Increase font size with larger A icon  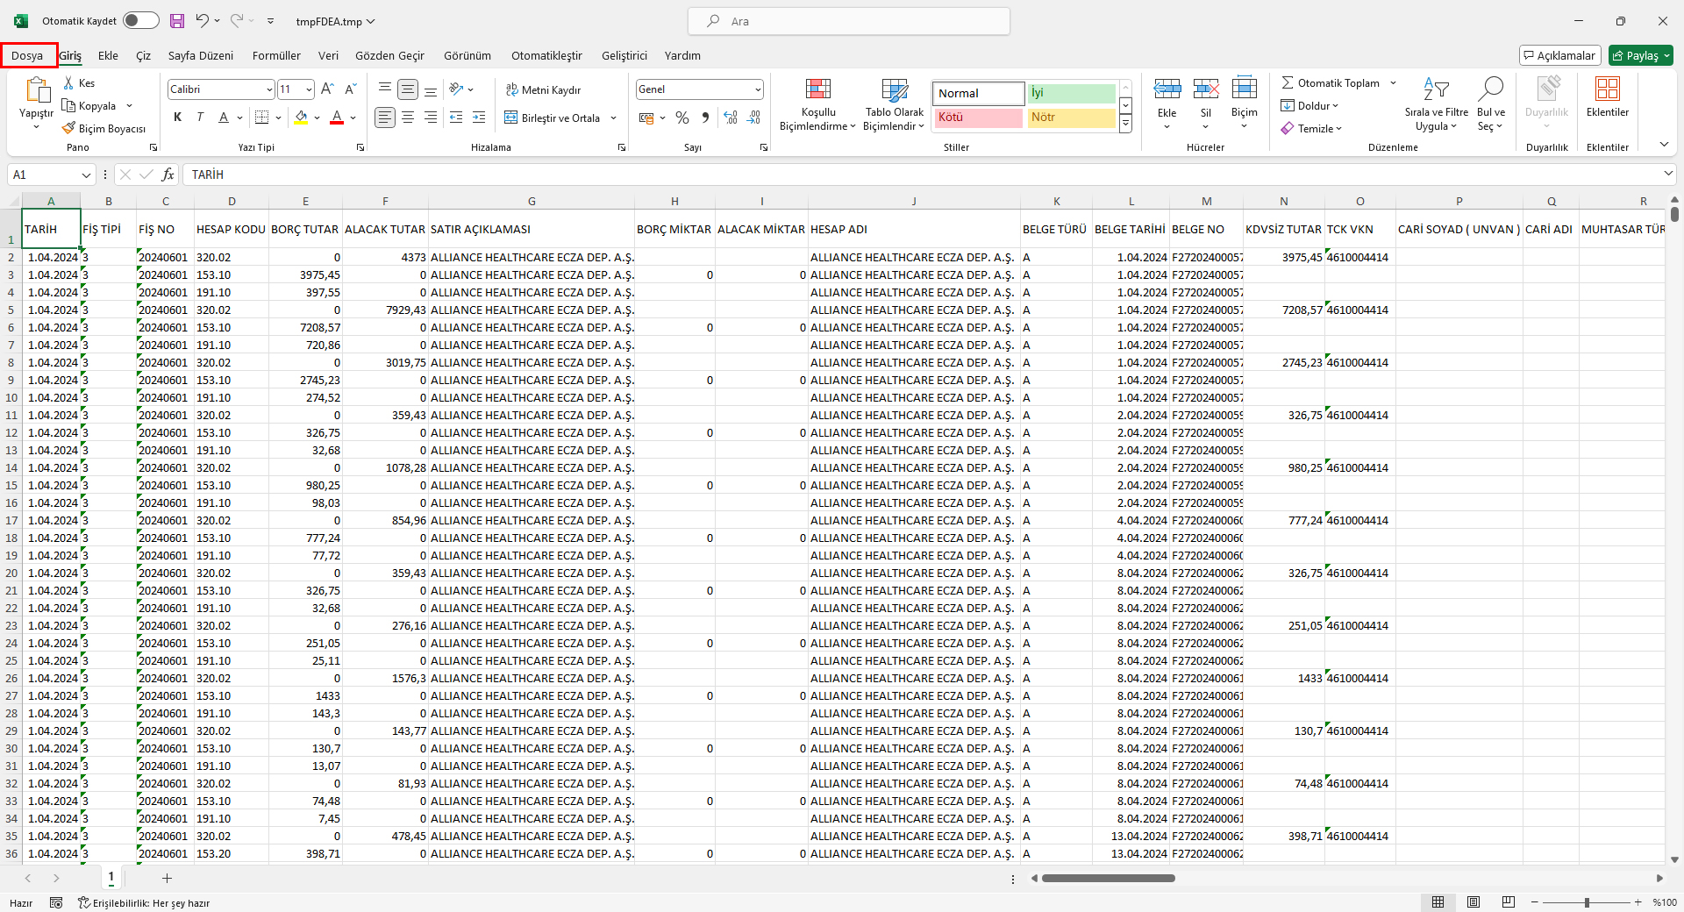click(327, 89)
